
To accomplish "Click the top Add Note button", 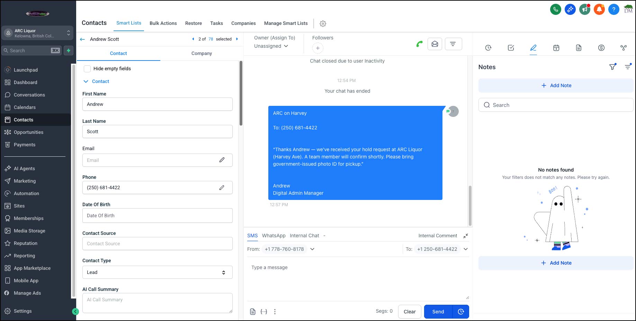I will (x=556, y=85).
